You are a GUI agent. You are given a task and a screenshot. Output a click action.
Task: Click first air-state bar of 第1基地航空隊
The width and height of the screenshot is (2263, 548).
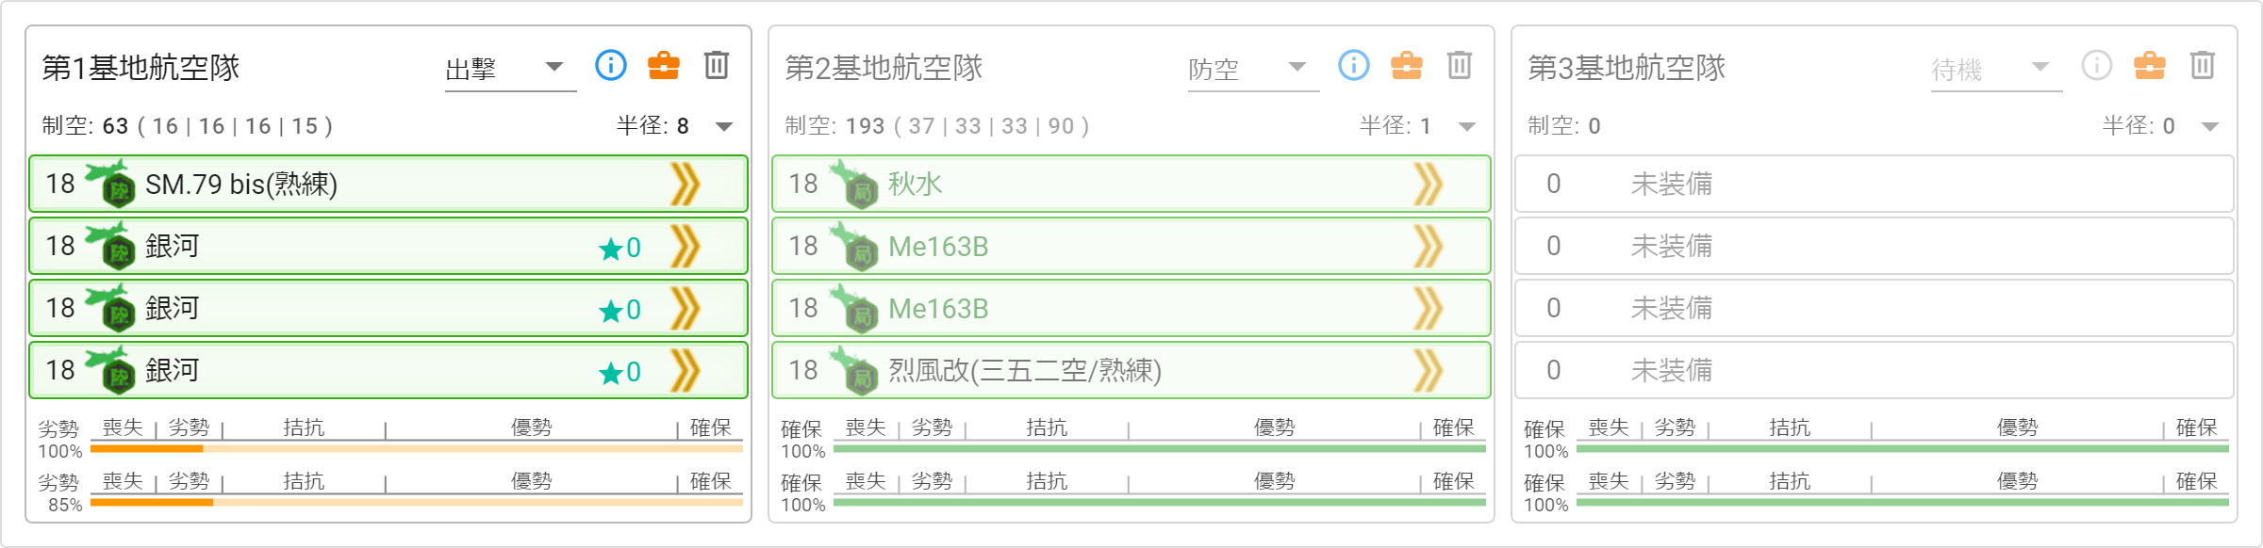point(416,448)
